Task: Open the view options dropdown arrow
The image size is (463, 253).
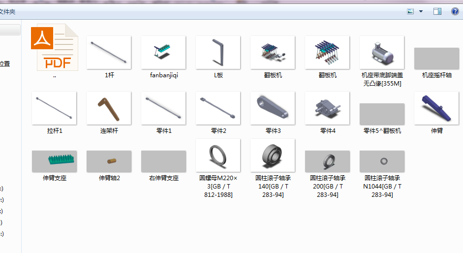Action: 421,11
